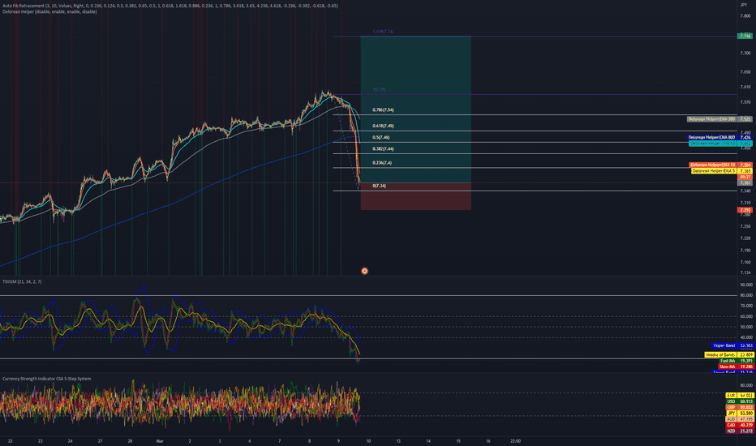The height and width of the screenshot is (446, 756).
Task: Select Currency Strength Indicator CSA 5-Step legend
Action: [x=46, y=379]
